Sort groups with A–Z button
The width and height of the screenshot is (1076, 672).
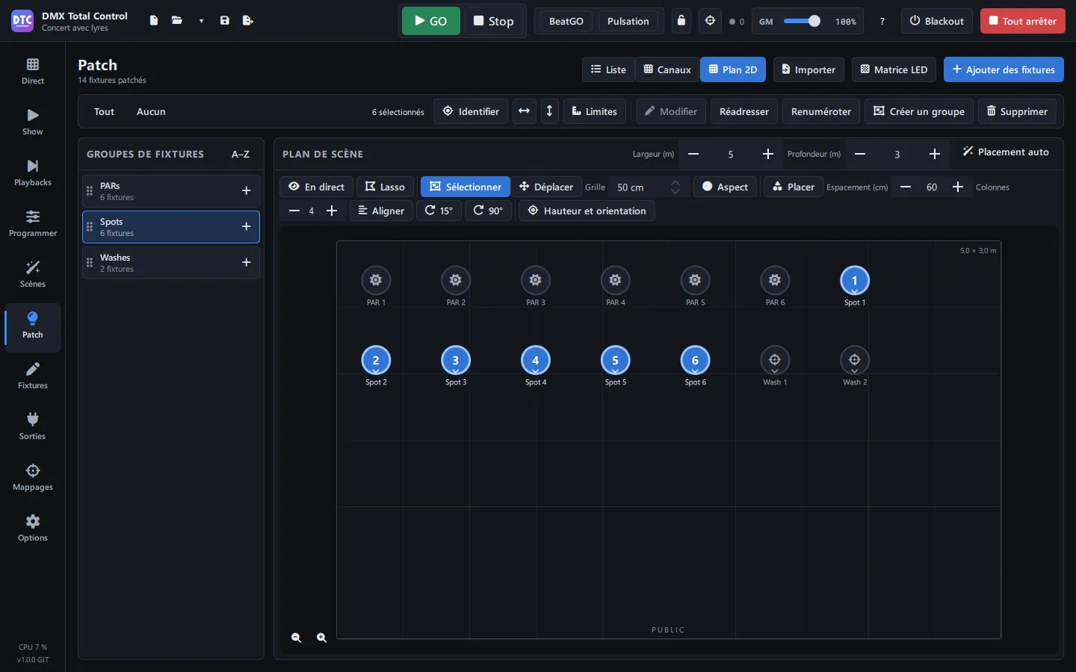(x=241, y=154)
